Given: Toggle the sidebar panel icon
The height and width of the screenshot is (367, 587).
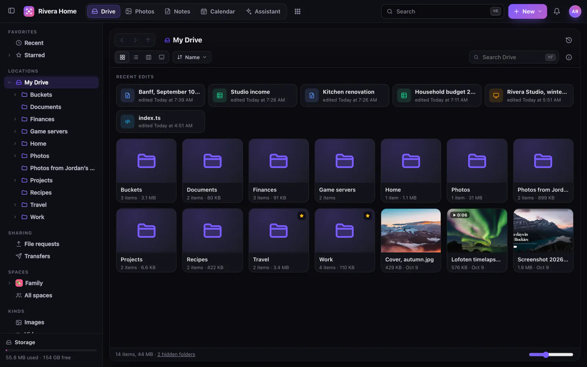Looking at the screenshot, I should pos(11,11).
